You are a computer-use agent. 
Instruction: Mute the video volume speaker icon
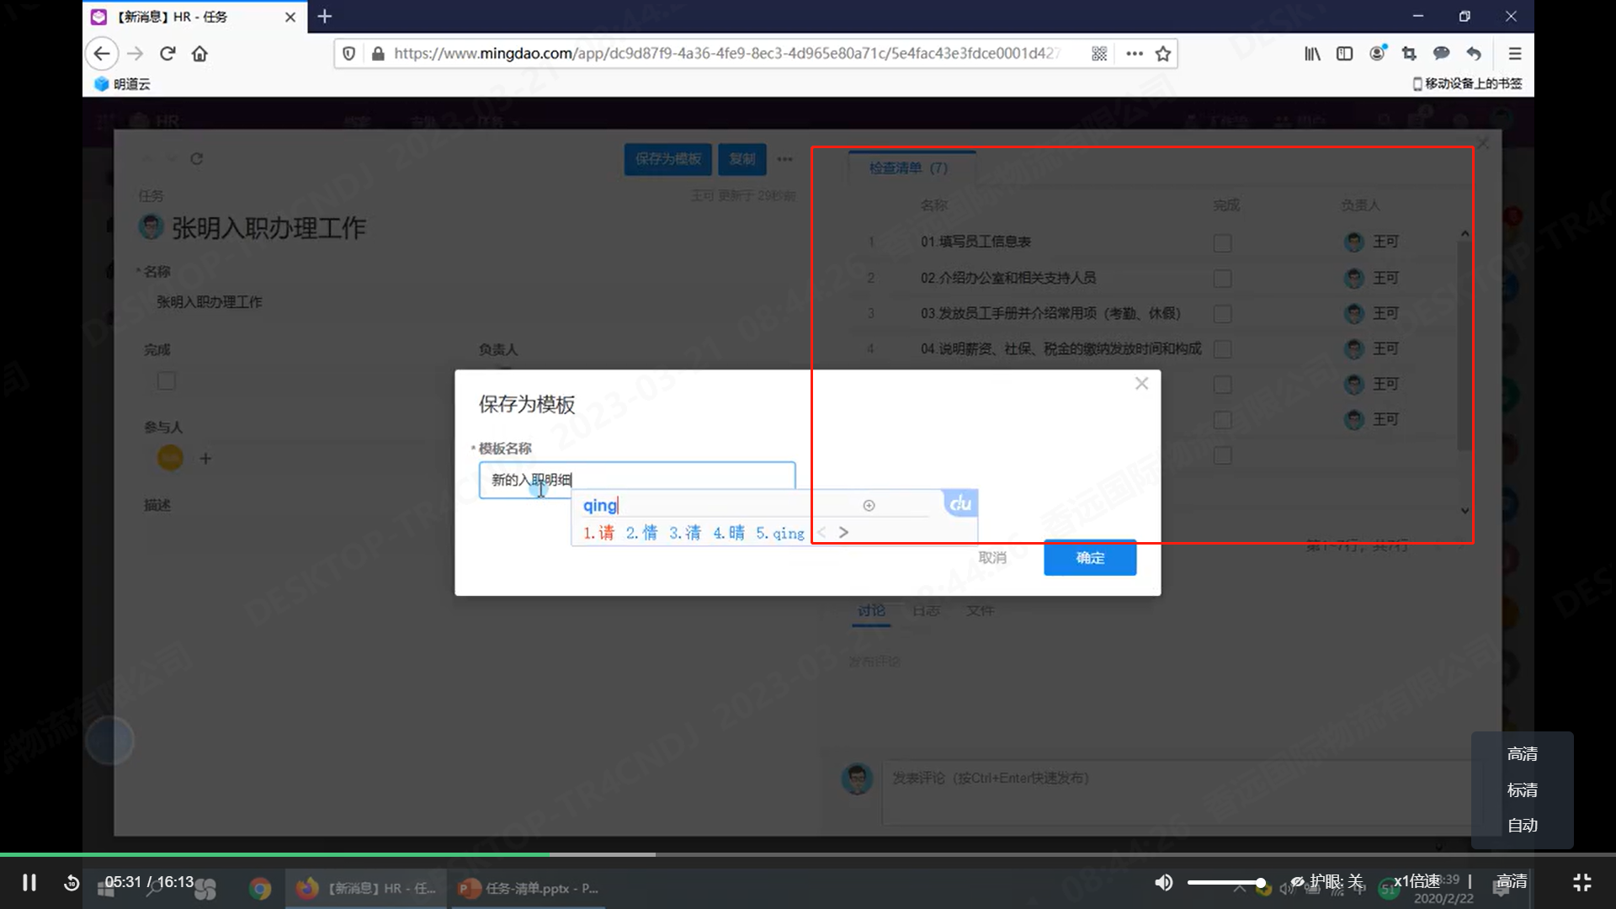tap(1163, 882)
